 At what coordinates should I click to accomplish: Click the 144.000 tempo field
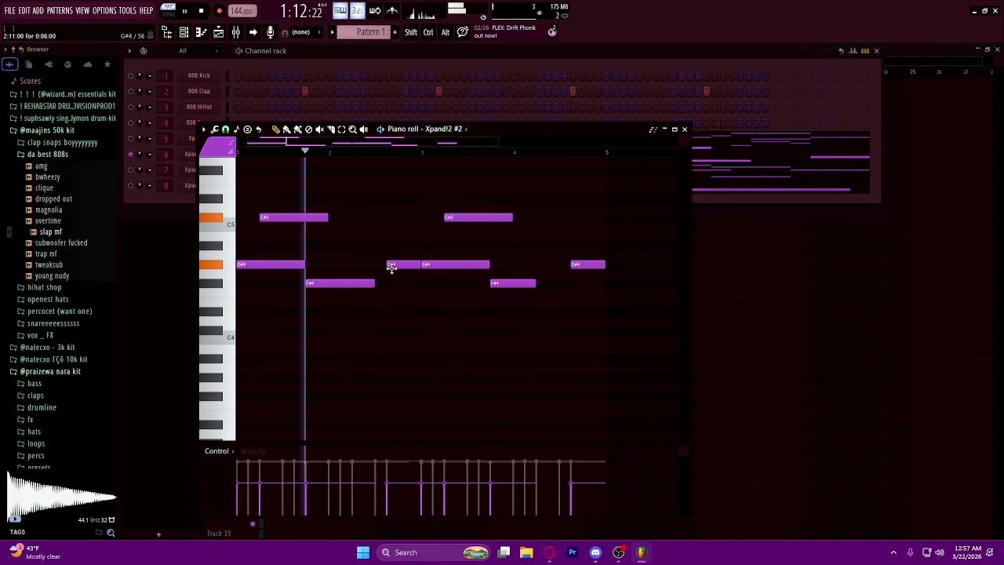pos(242,11)
